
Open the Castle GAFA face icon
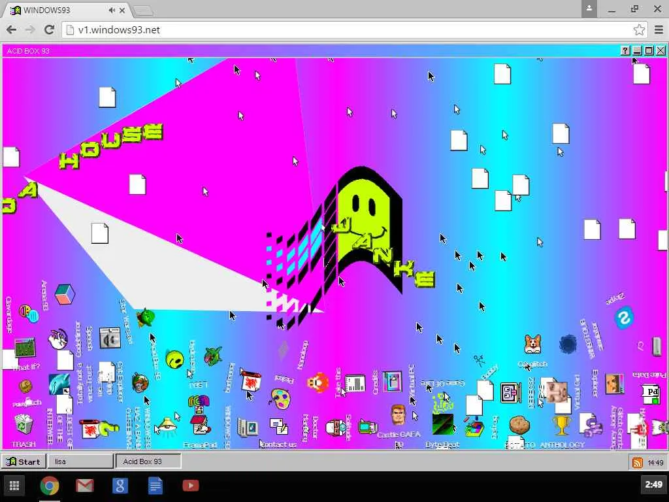(398, 415)
